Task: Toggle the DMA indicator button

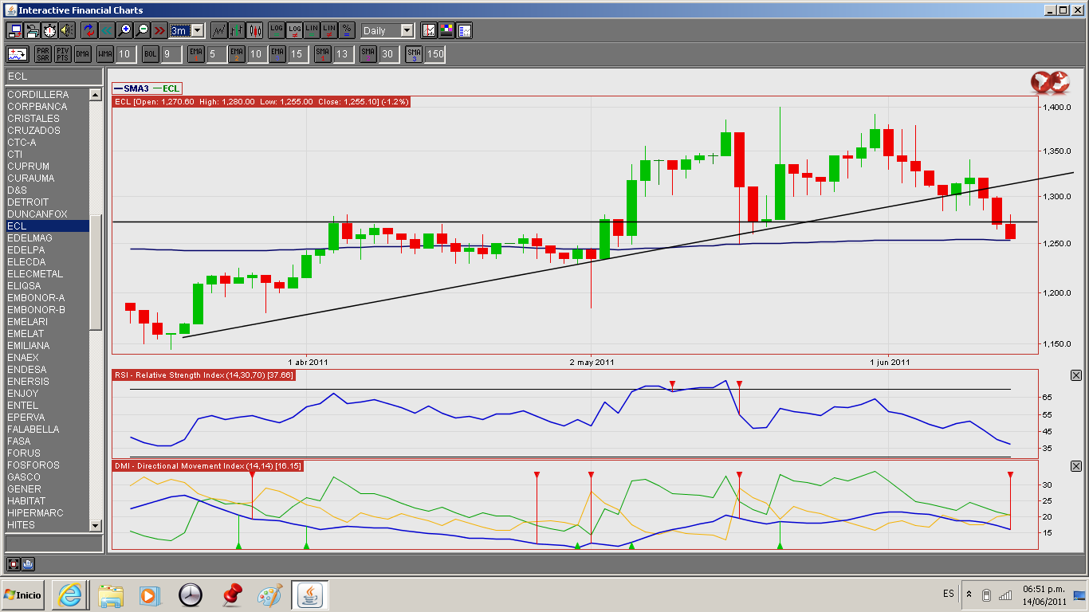Action: tap(83, 54)
